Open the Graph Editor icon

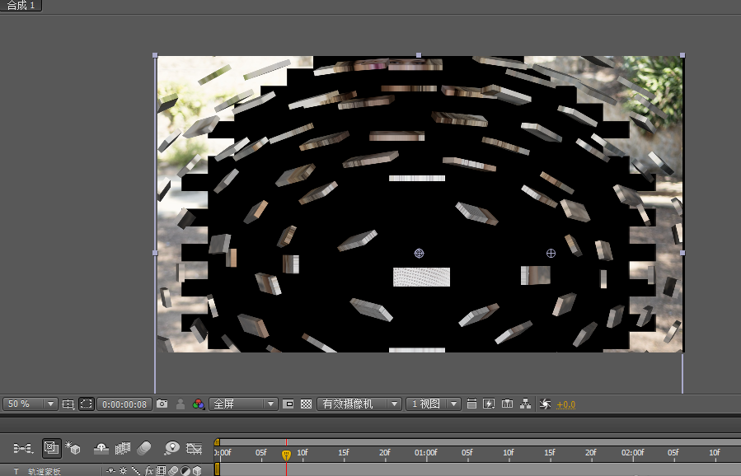coord(195,448)
